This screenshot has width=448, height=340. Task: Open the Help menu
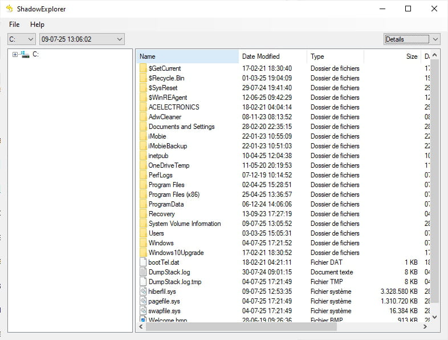tap(37, 25)
